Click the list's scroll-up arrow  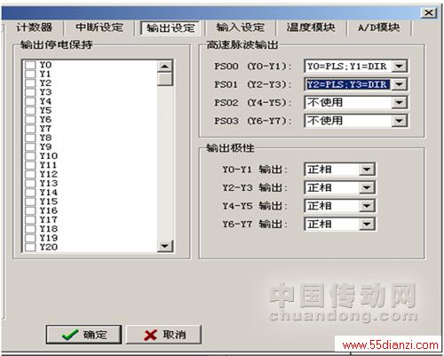point(164,67)
